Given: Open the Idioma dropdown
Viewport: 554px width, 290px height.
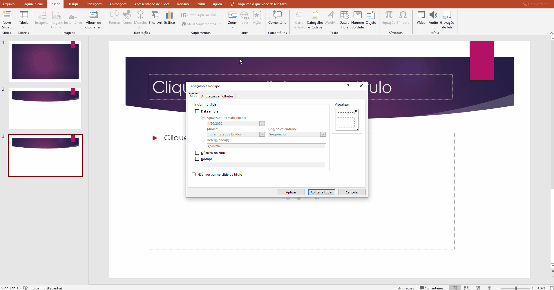Looking at the screenshot, I should (262, 134).
